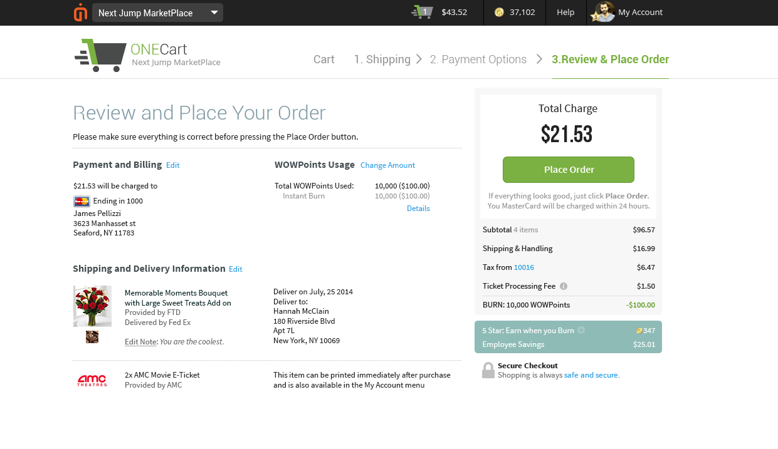Open My Account menu
The width and height of the screenshot is (778, 449).
[640, 12]
